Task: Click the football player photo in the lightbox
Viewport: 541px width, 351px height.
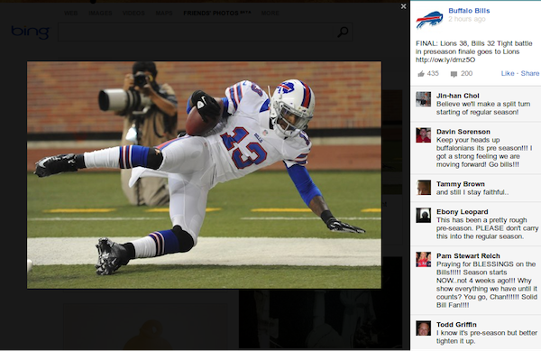Action: [x=205, y=175]
